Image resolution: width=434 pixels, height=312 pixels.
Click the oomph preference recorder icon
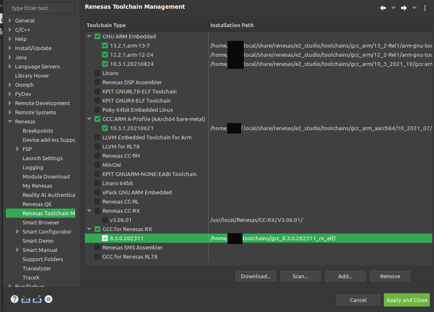pyautogui.click(x=49, y=299)
